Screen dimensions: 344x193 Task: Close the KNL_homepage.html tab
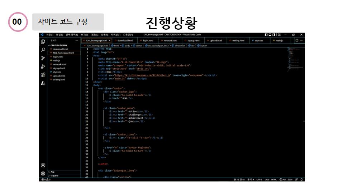[x=110, y=40]
